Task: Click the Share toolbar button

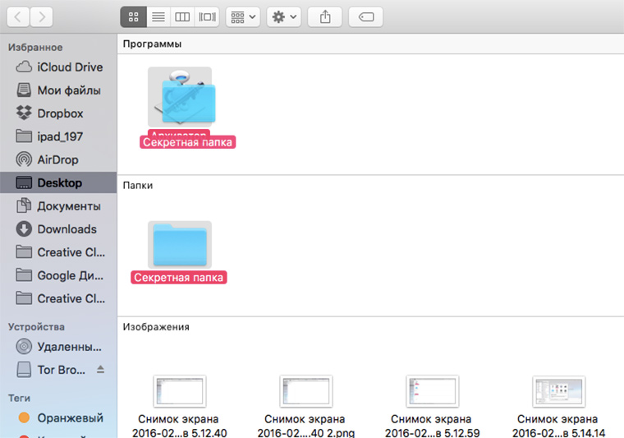Action: point(325,17)
